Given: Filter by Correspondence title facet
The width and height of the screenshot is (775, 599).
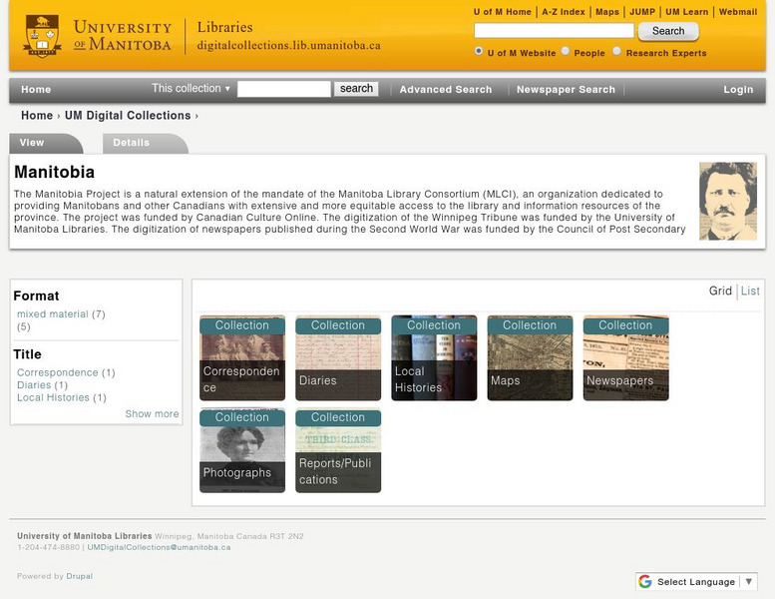Looking at the screenshot, I should (57, 372).
